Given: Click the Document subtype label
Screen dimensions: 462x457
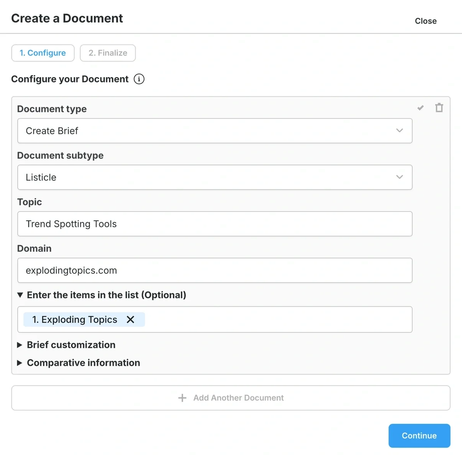Looking at the screenshot, I should [60, 155].
